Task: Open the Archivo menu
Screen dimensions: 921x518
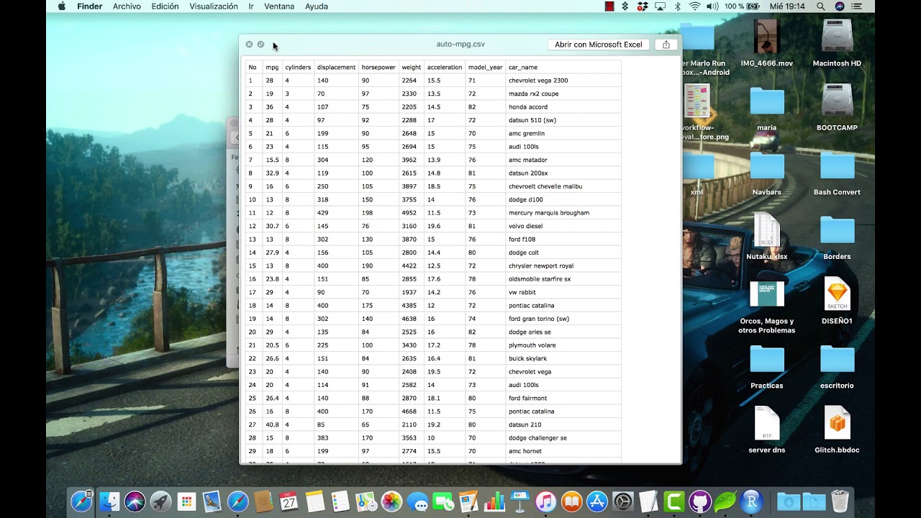Action: tap(127, 6)
